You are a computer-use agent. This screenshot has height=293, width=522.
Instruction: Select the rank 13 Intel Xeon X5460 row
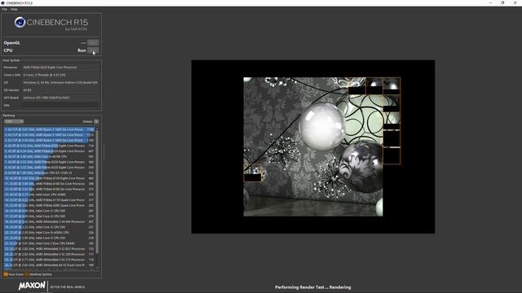point(49,195)
